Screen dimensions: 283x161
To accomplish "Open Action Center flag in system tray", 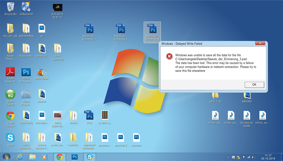I will 239,157.
